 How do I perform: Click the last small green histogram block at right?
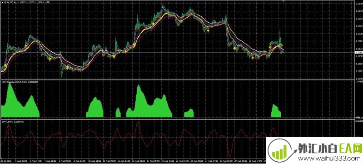coord(276,111)
